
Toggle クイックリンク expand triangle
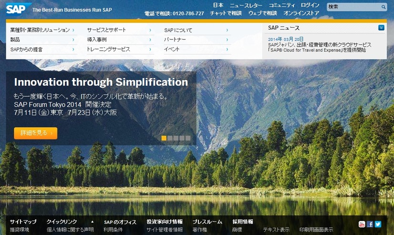point(92,222)
